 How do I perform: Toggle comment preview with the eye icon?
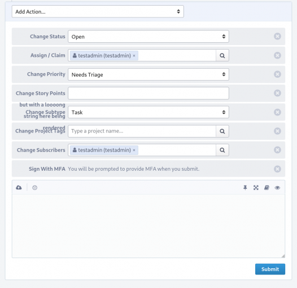click(277, 188)
